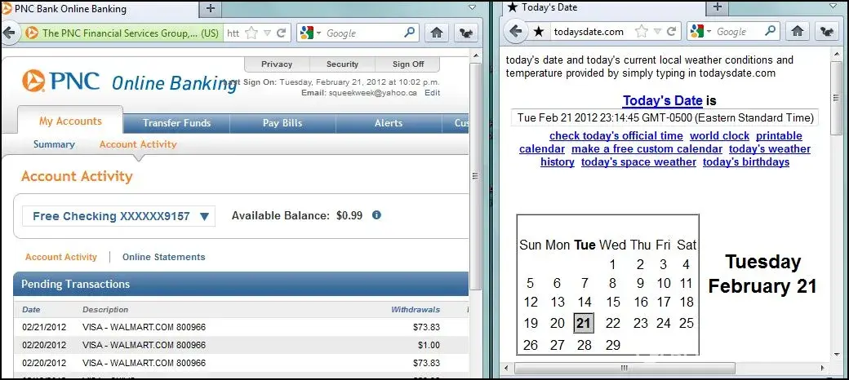Click the Account Activity link above Pending Transactions
This screenshot has width=849, height=380.
tap(61, 258)
